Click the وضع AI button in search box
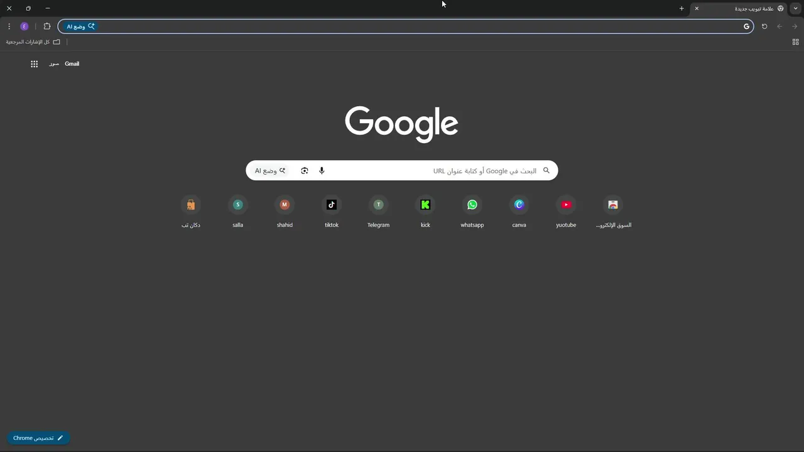The width and height of the screenshot is (804, 452). pyautogui.click(x=270, y=171)
